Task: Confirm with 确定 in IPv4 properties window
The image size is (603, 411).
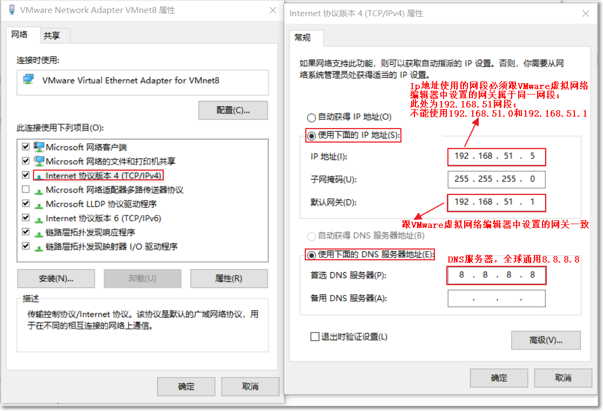Action: (x=499, y=378)
